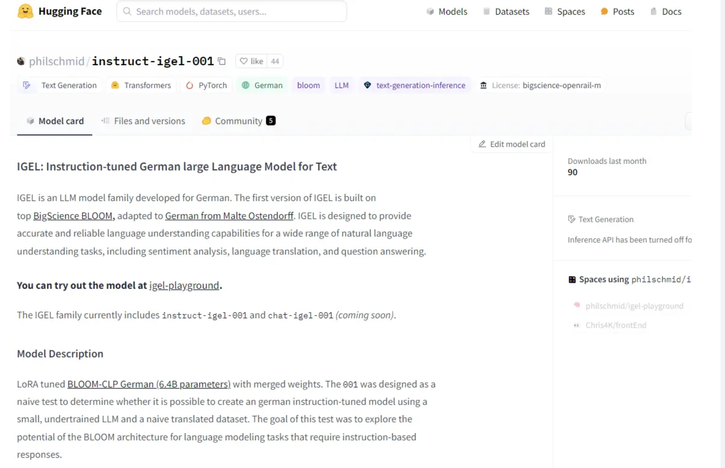Open German from Malte Ostendorff link

[x=229, y=216]
